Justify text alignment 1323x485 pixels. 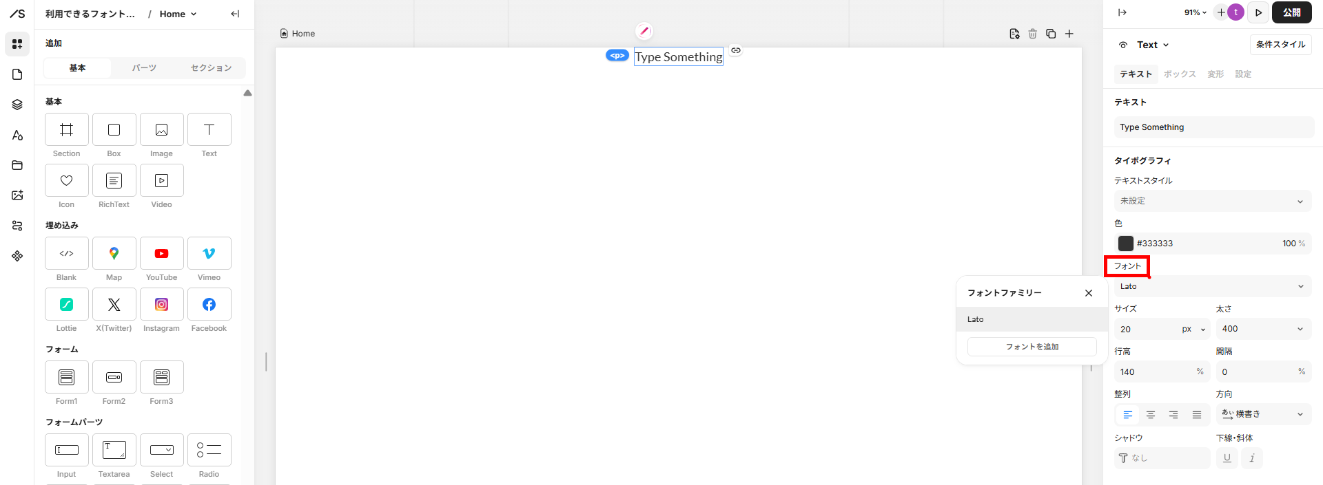(1197, 415)
